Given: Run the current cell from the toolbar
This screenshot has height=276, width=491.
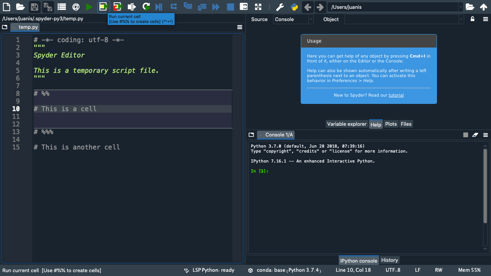Looking at the screenshot, I should pyautogui.click(x=103, y=7).
